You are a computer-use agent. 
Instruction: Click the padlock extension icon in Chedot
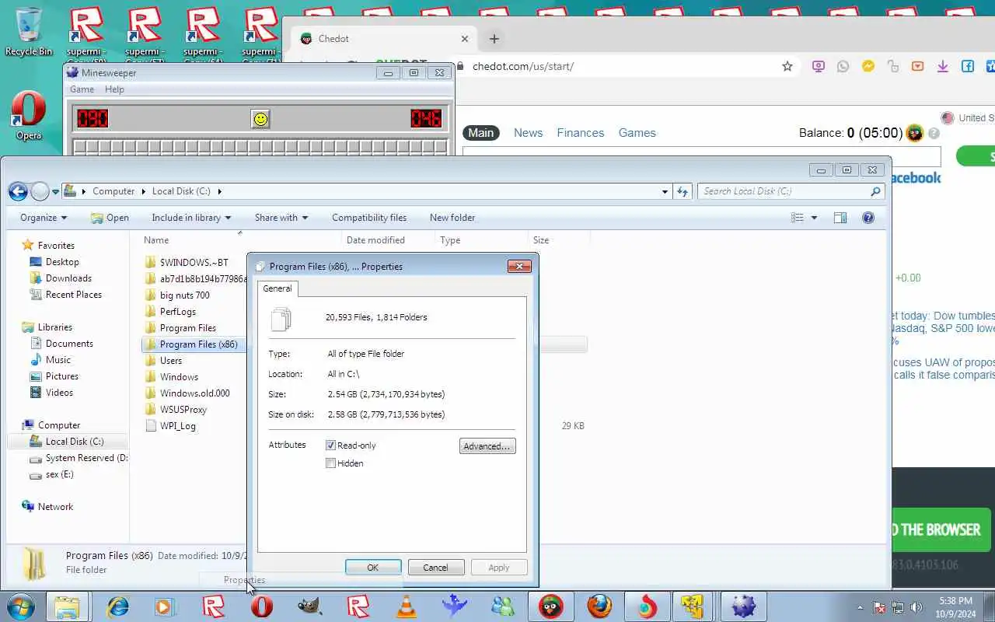click(893, 67)
